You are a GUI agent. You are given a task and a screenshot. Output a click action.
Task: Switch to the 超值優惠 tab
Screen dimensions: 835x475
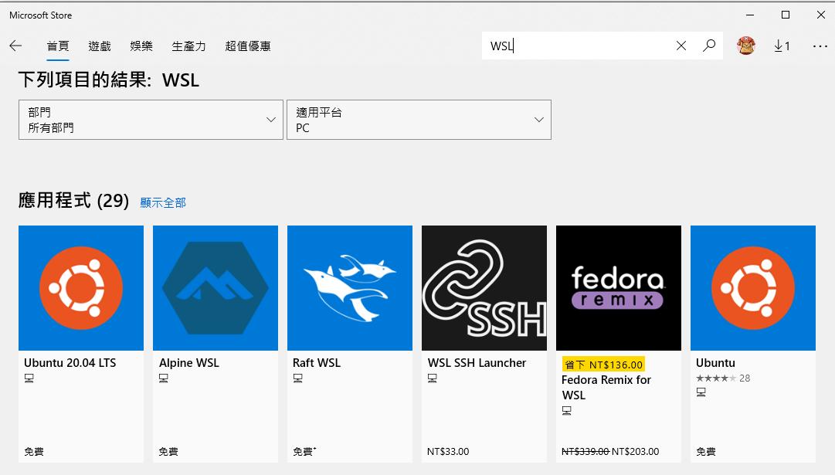(248, 46)
